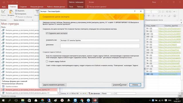The height and width of the screenshot is (103, 183).
Task: Open the Yandex browser taskbar icon
Action: [62, 100]
